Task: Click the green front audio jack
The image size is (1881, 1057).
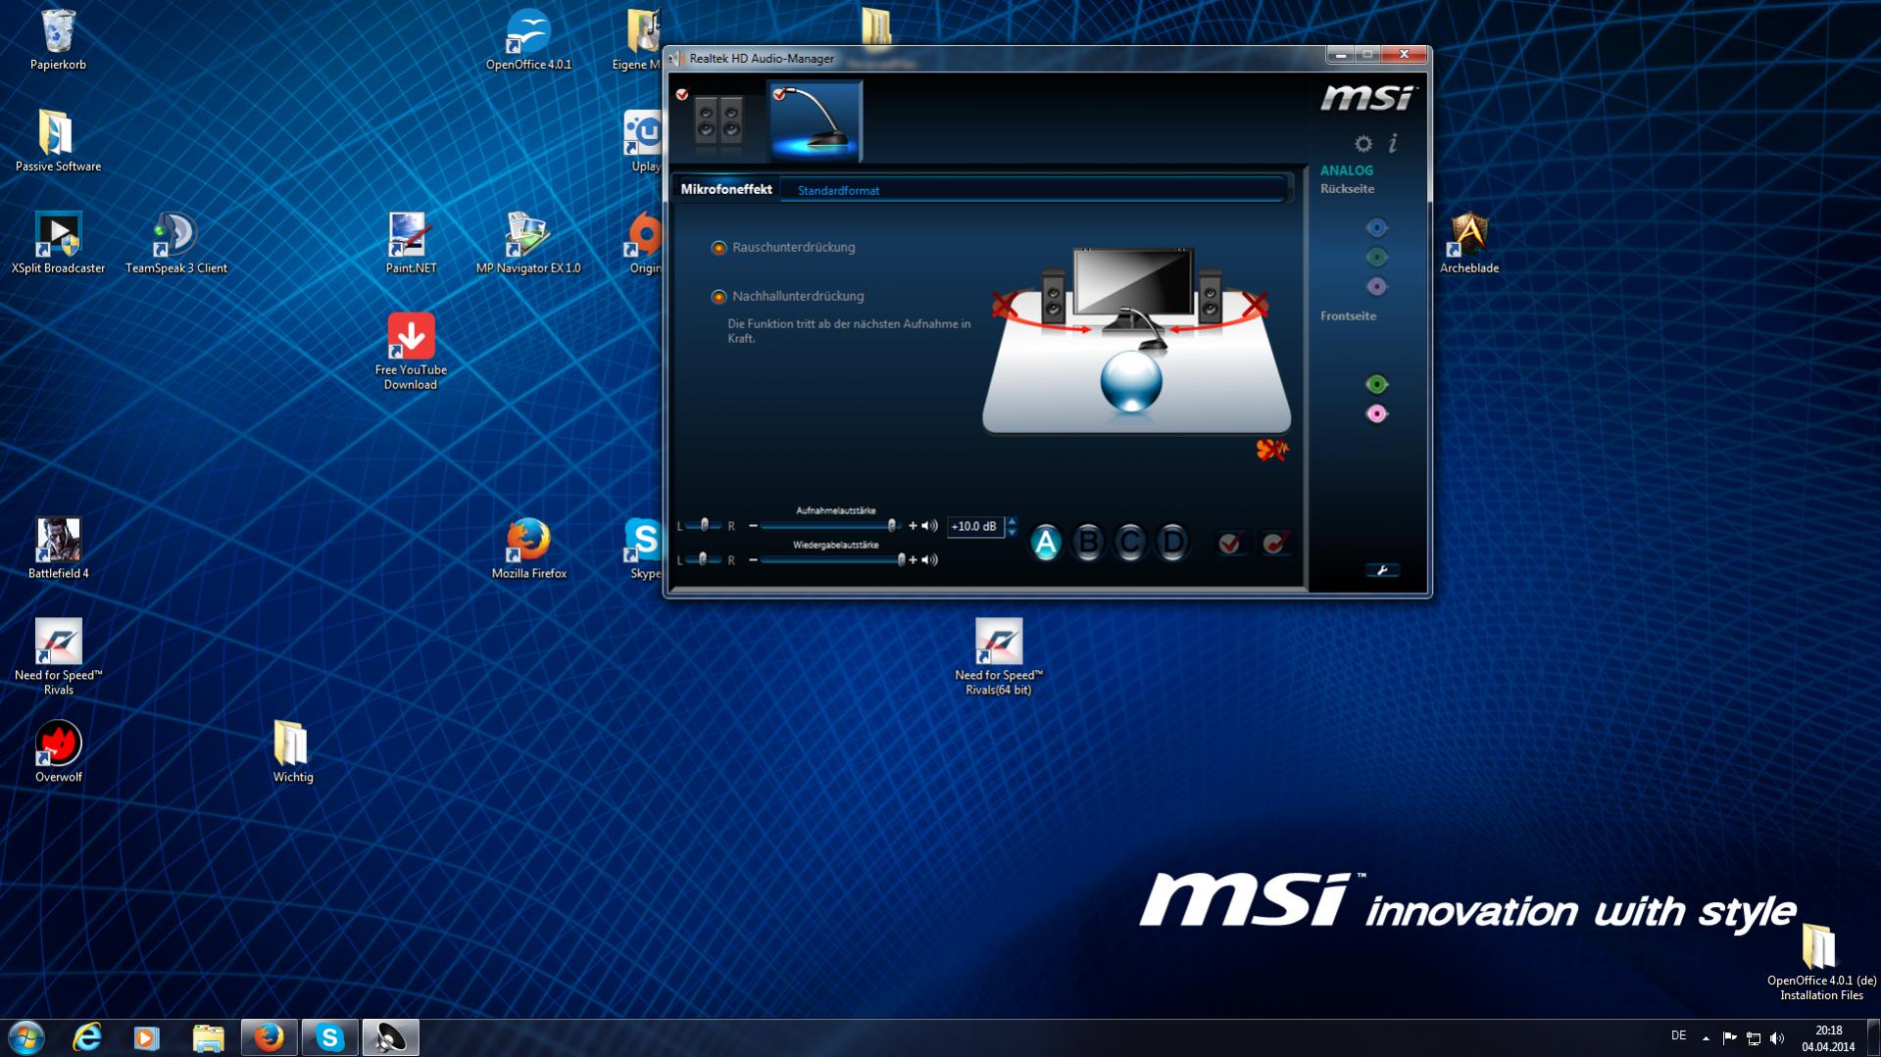Action: click(x=1376, y=385)
